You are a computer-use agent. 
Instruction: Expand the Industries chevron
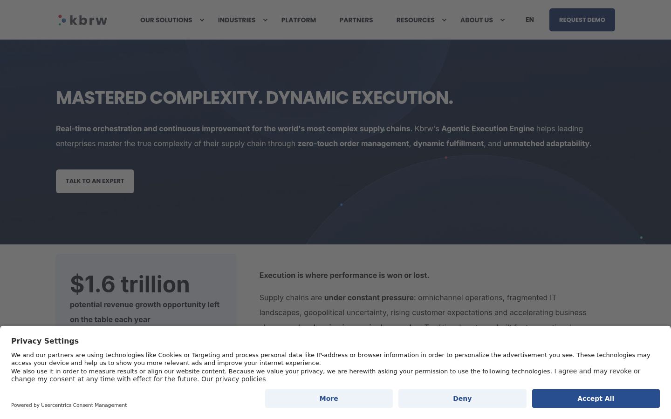click(265, 20)
